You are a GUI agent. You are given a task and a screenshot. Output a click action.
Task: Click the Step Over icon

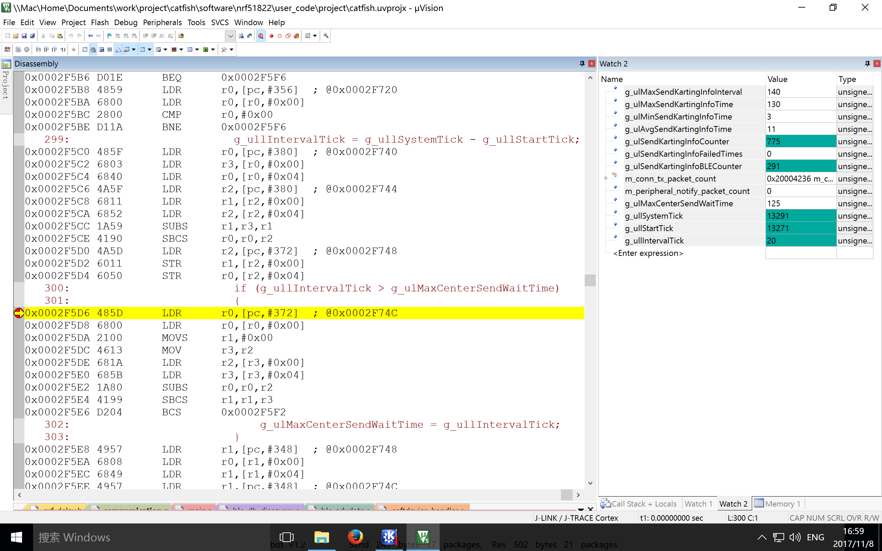pyautogui.click(x=46, y=50)
